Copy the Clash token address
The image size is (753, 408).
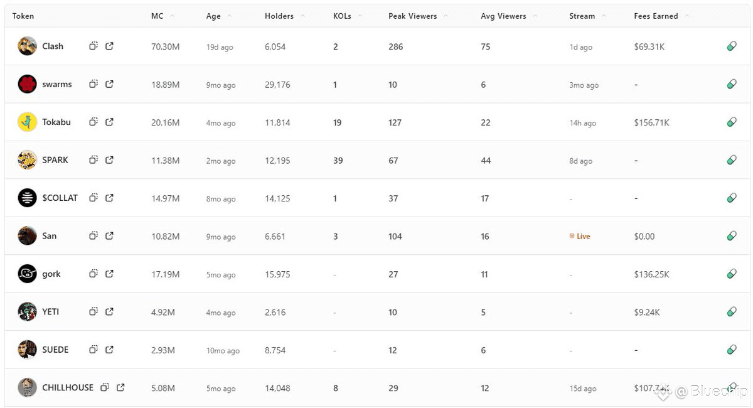93,46
